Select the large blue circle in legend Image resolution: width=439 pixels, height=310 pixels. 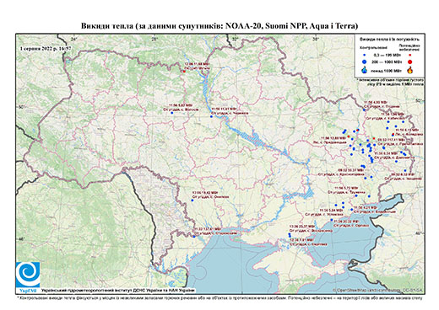click(365, 61)
